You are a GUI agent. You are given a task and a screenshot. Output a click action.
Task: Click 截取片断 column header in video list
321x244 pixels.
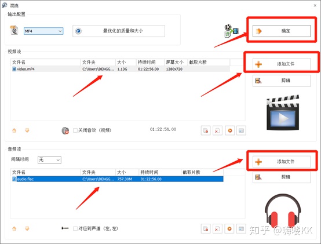coord(209,62)
